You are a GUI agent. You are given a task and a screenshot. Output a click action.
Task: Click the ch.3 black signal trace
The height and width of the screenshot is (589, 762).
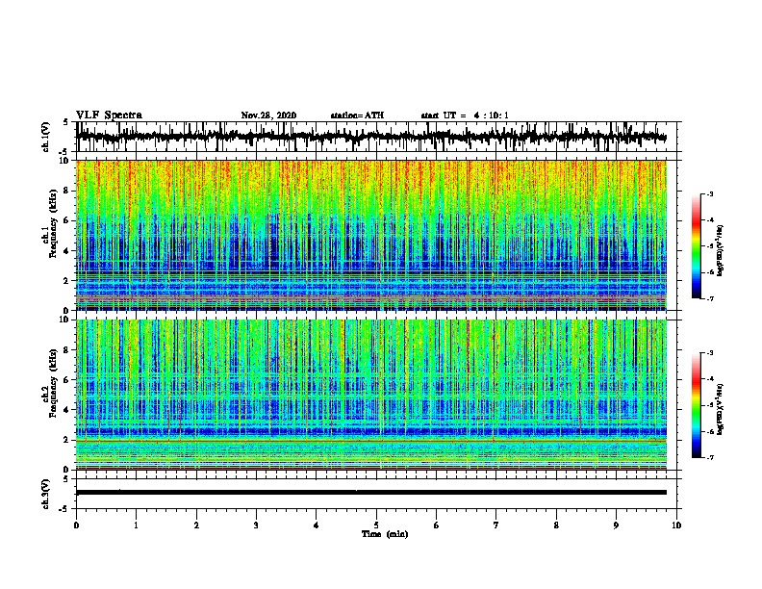tap(371, 493)
